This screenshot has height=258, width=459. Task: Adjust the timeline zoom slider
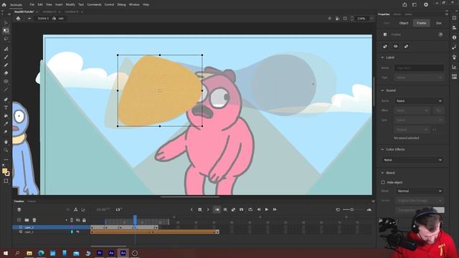[352, 209]
